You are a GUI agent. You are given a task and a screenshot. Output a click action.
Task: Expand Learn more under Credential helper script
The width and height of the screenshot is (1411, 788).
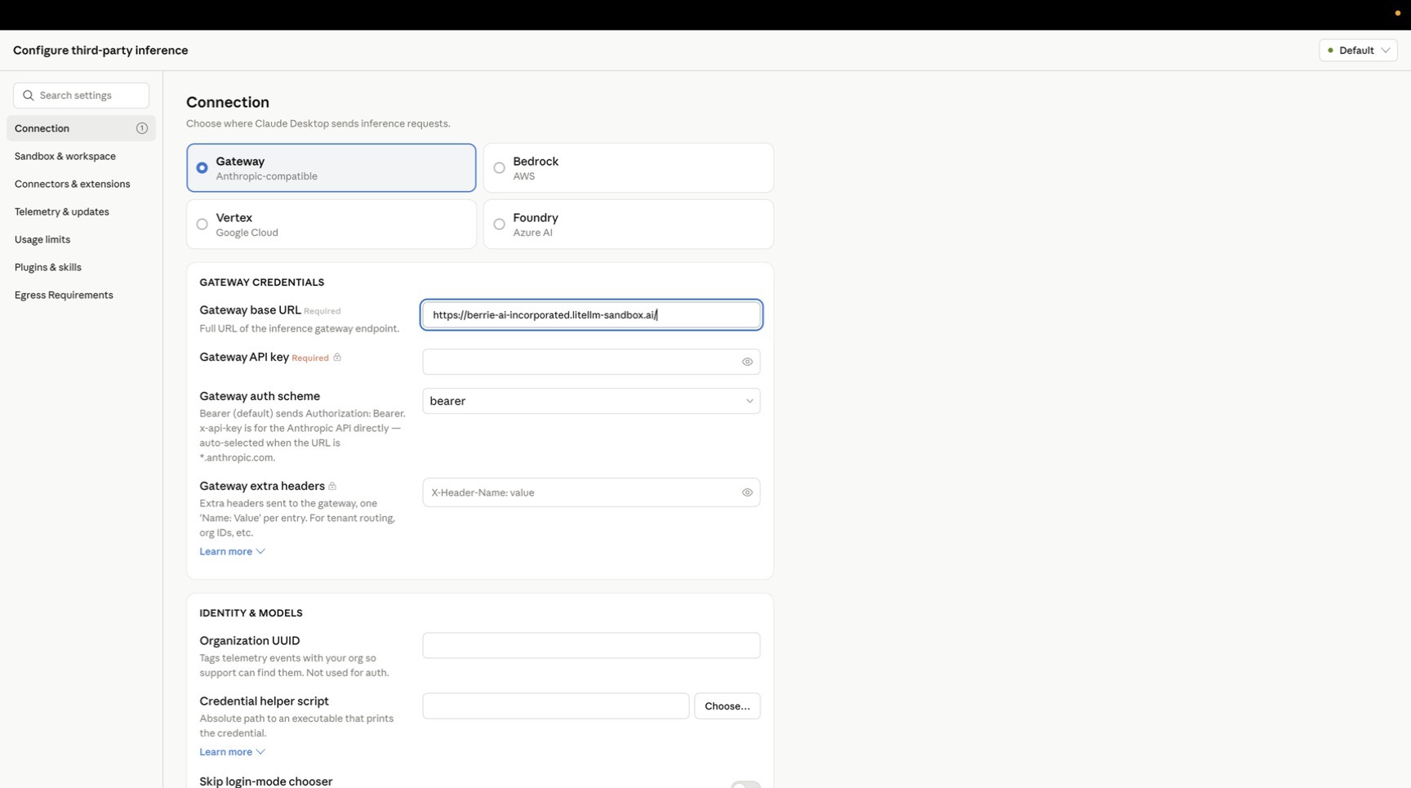tap(232, 752)
